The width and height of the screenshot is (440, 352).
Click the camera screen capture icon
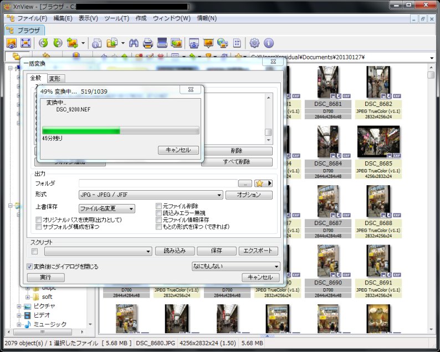(194, 43)
